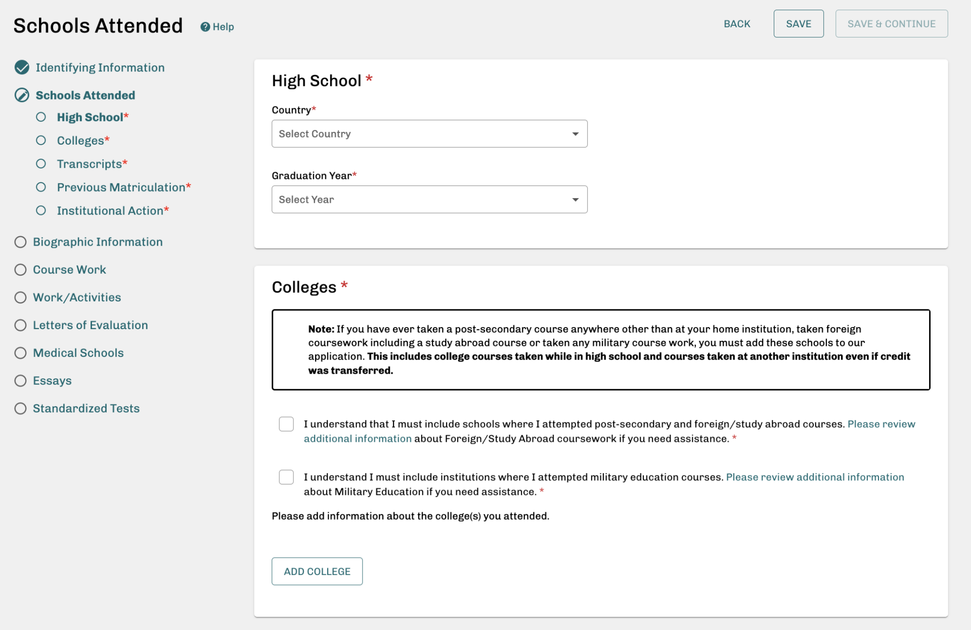Click pencil icon next to Schools Attended
The height and width of the screenshot is (630, 971).
point(21,95)
